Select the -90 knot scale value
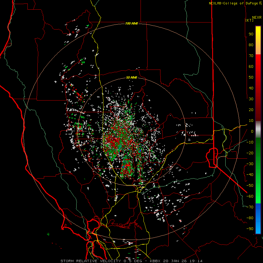Viewport: 263px width, 263px height. pos(250,229)
